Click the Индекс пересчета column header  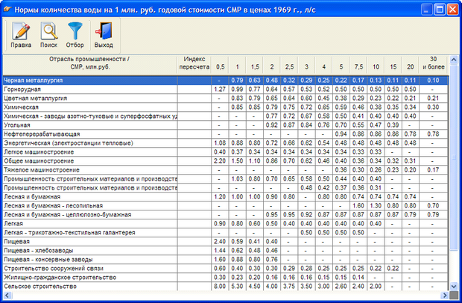tap(194, 63)
